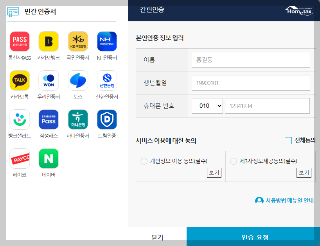The image size is (320, 246).
Task: Click the 뱅크샐러드 label text
Action: 20,136
